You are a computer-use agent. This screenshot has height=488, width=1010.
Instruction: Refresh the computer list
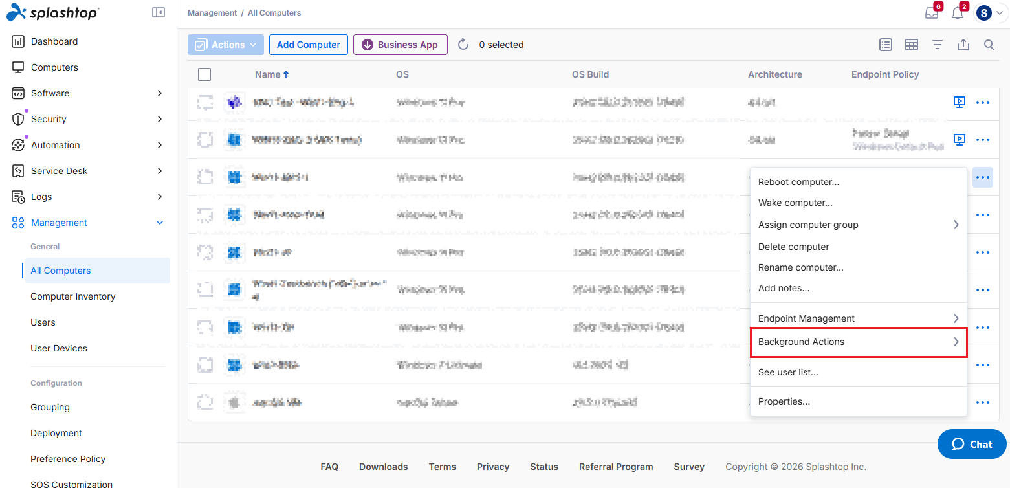click(463, 45)
